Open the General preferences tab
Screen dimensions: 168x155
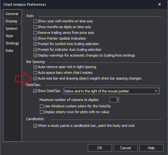click(12, 14)
